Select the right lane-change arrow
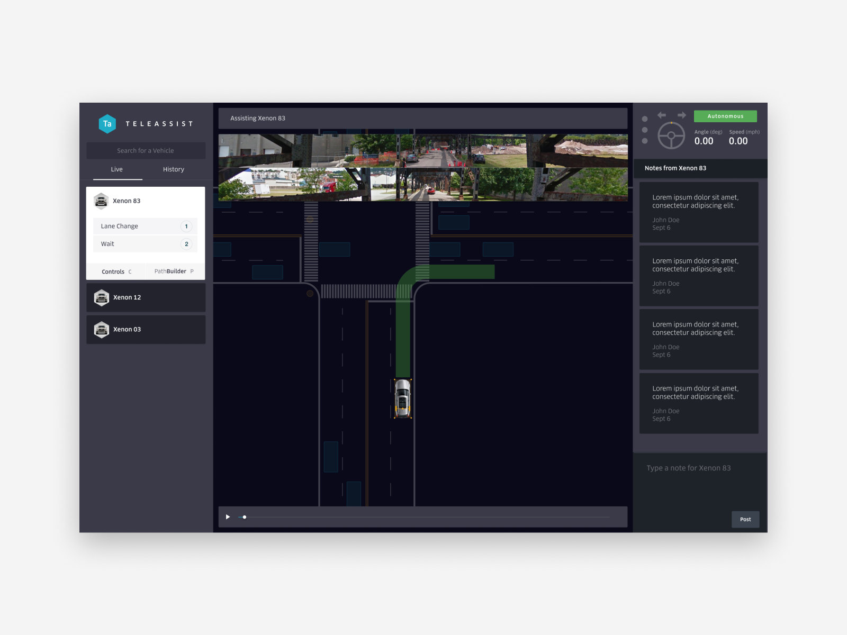Viewport: 847px width, 635px height. click(x=681, y=114)
